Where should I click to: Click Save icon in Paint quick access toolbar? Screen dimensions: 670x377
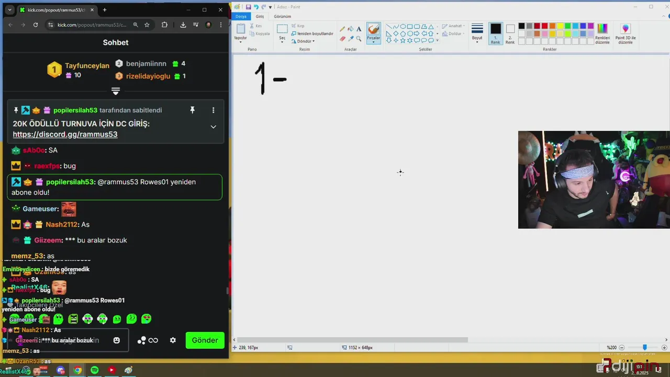[x=248, y=7]
